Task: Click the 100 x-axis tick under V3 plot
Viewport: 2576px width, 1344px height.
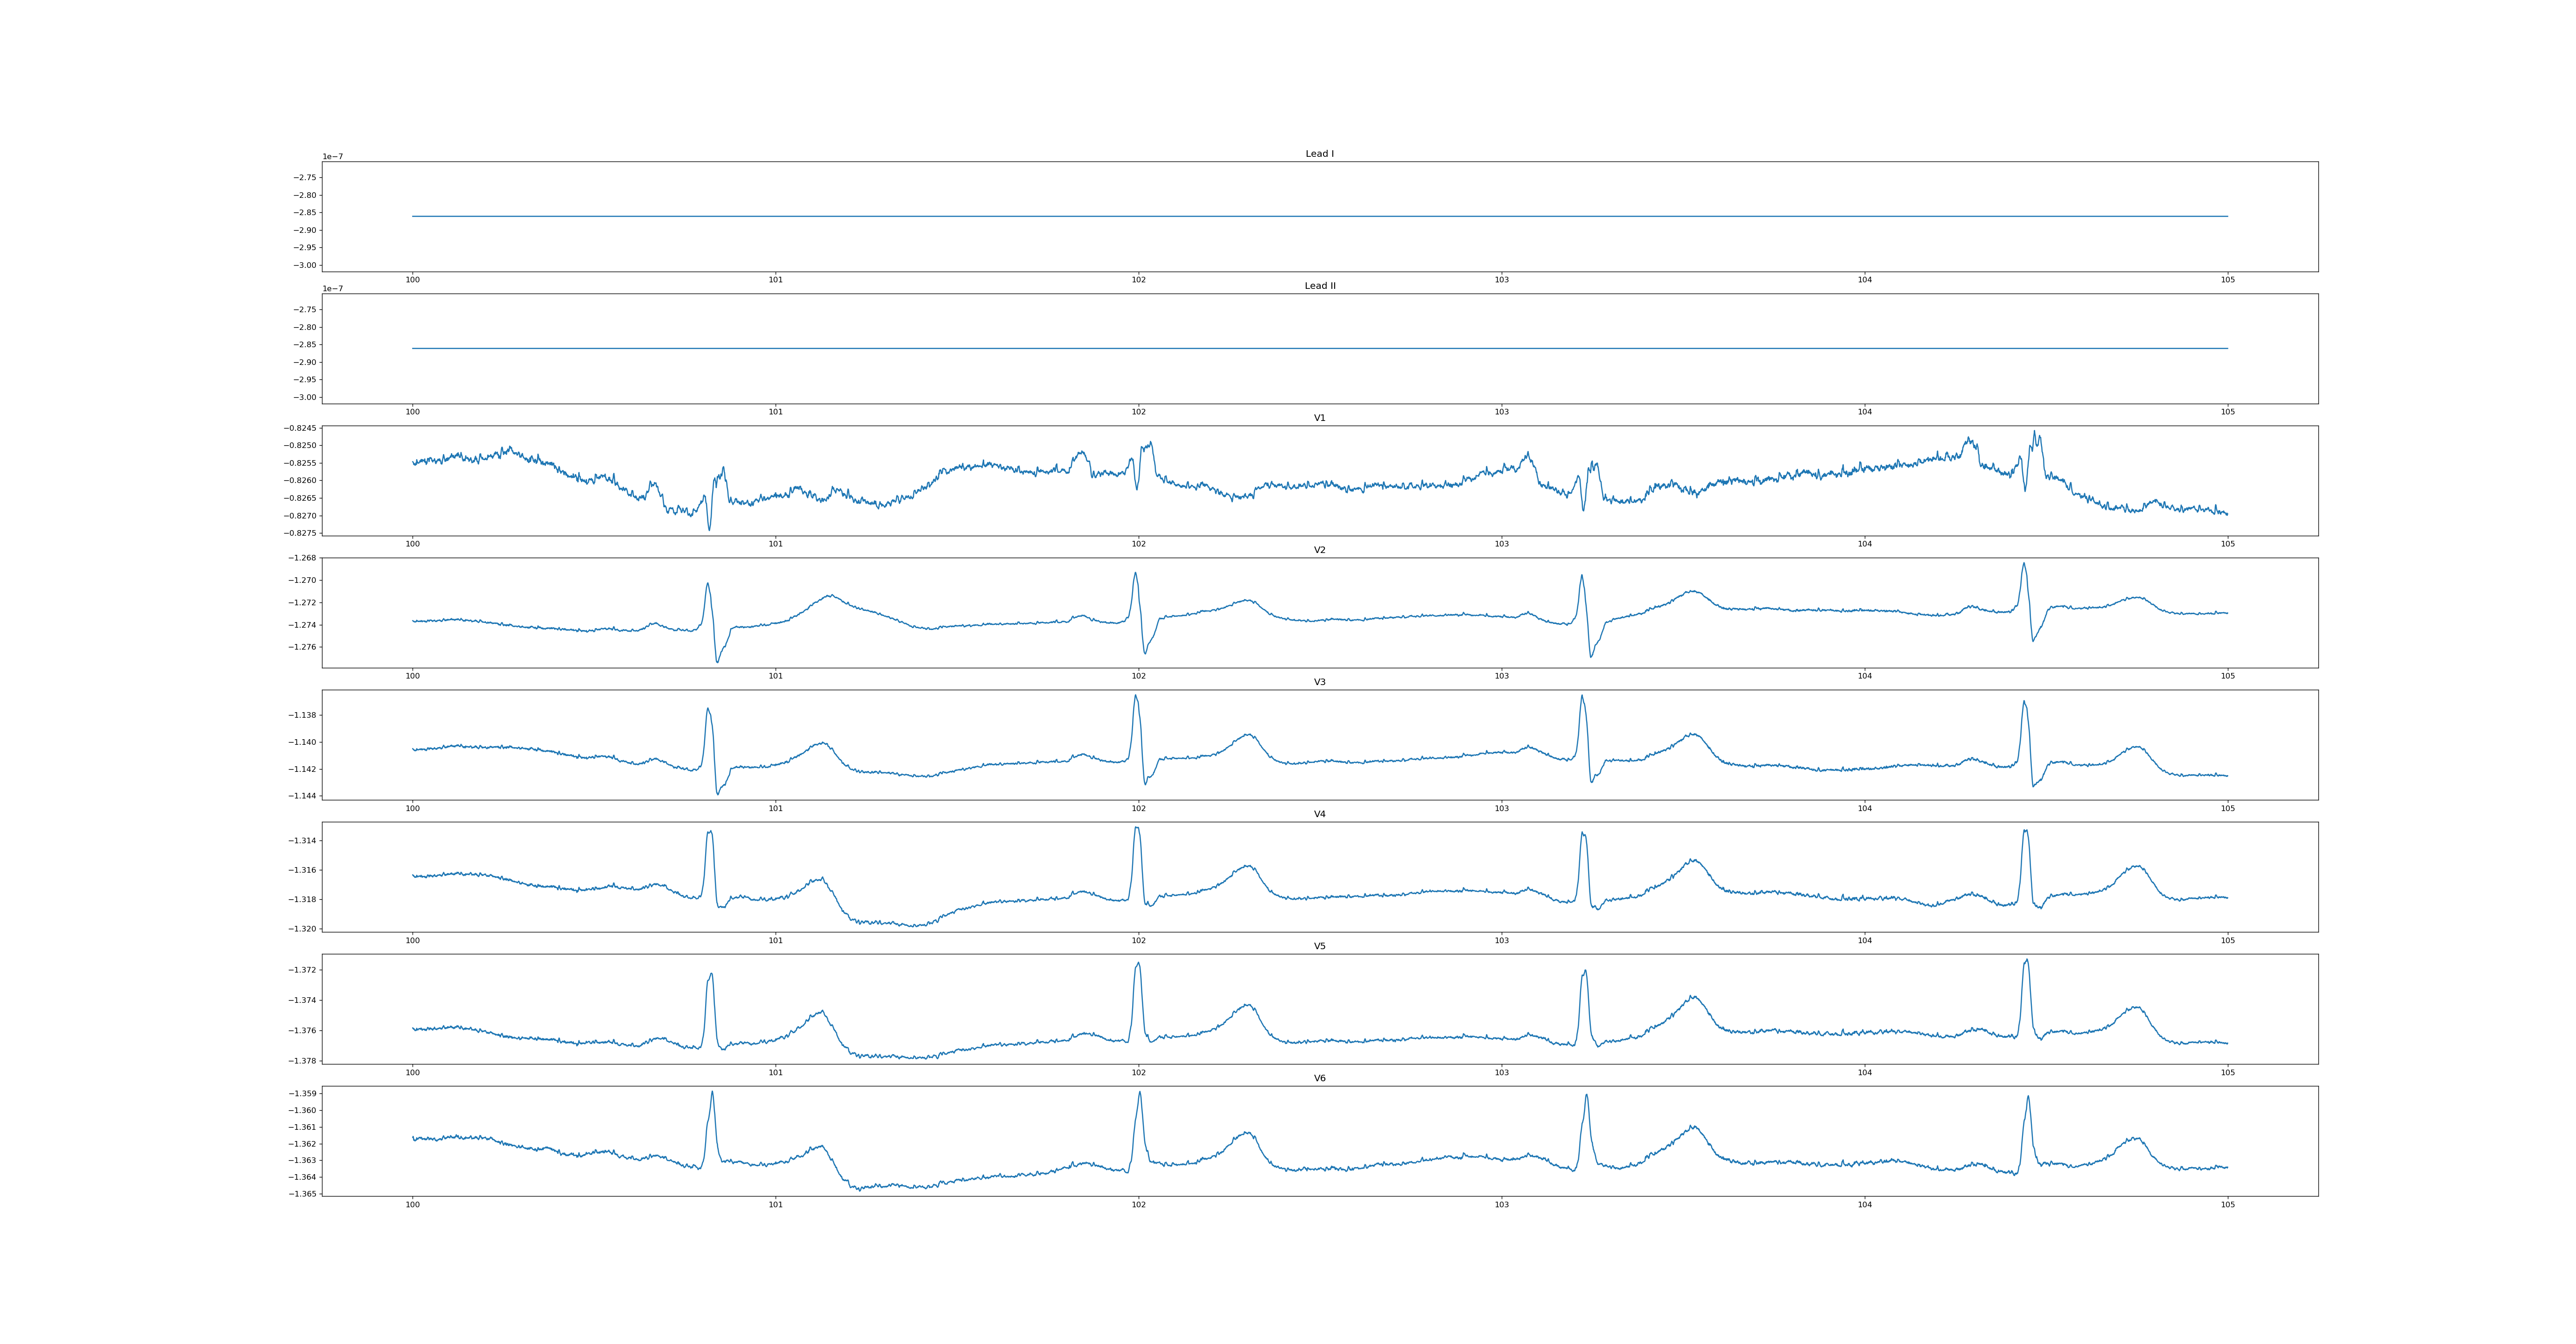Action: point(412,808)
